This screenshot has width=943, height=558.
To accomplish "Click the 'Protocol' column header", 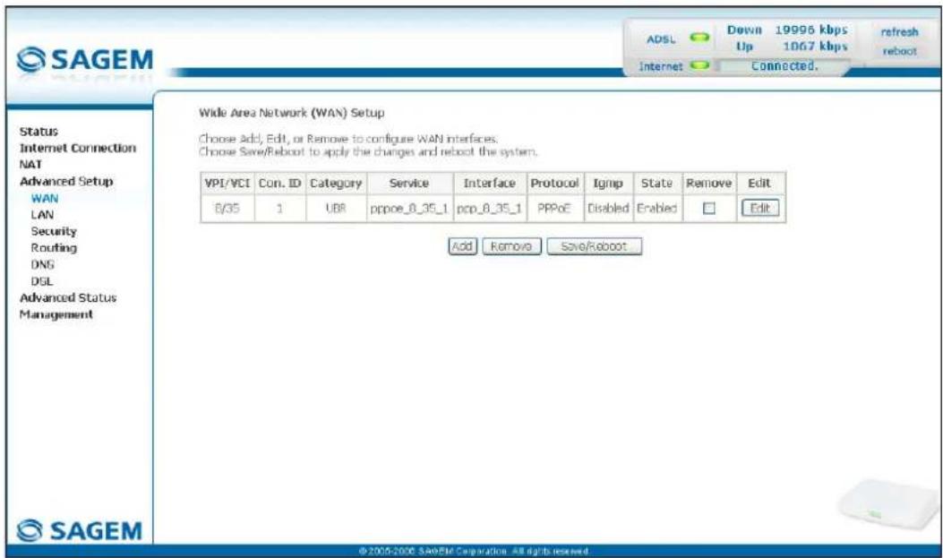I will [x=554, y=184].
